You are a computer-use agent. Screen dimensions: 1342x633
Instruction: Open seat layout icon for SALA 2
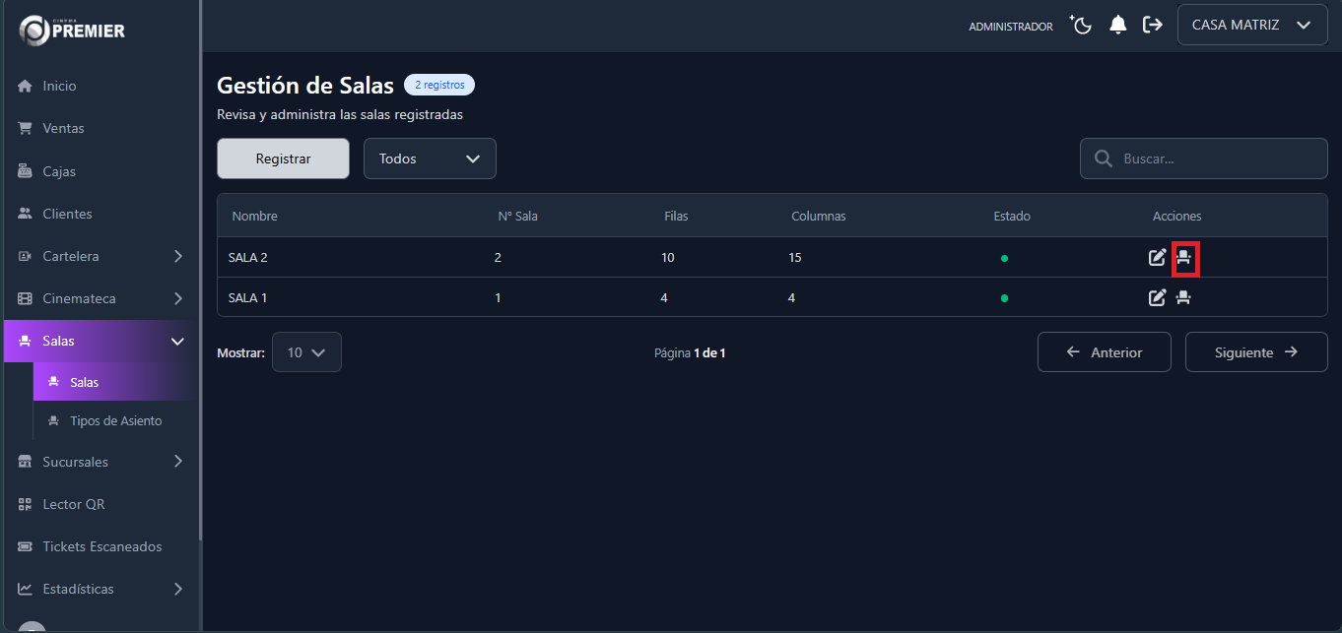point(1184,258)
